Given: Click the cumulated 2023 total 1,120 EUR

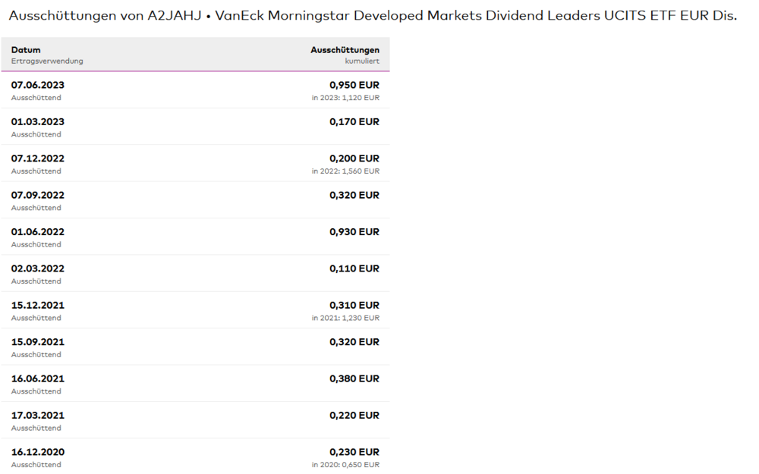Looking at the screenshot, I should click(345, 98).
